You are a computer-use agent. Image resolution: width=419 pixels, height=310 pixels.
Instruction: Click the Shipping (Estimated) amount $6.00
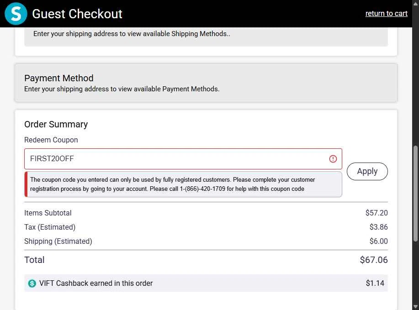tap(378, 241)
